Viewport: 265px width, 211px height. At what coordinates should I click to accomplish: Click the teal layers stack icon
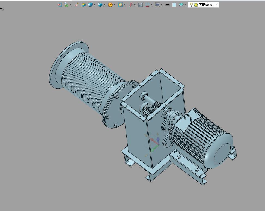pos(181,5)
